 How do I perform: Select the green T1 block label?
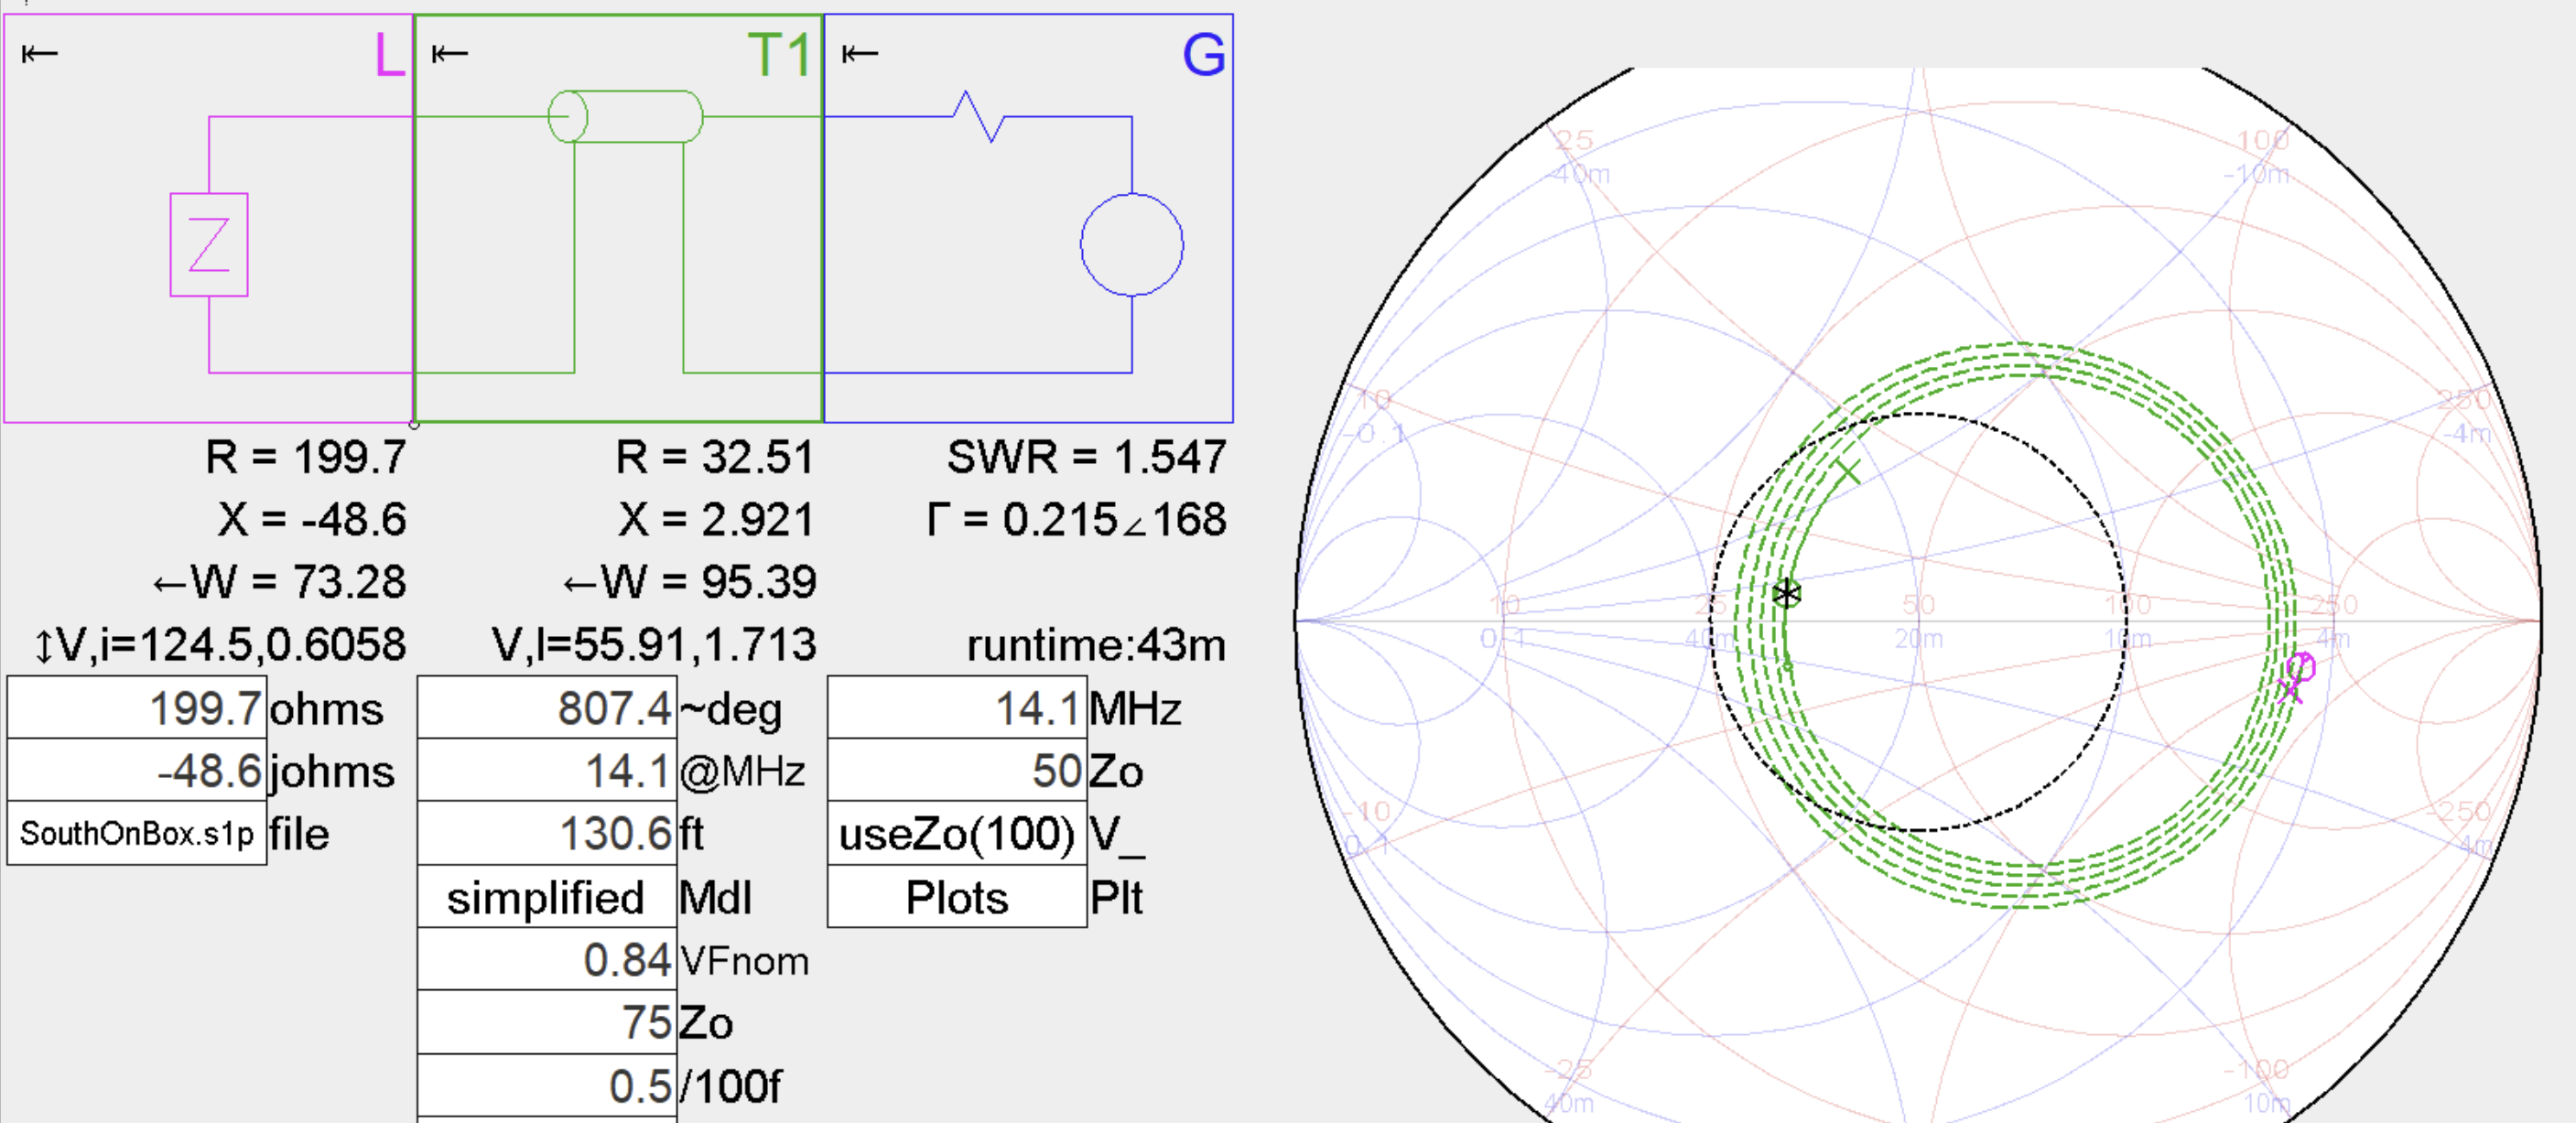point(779,54)
